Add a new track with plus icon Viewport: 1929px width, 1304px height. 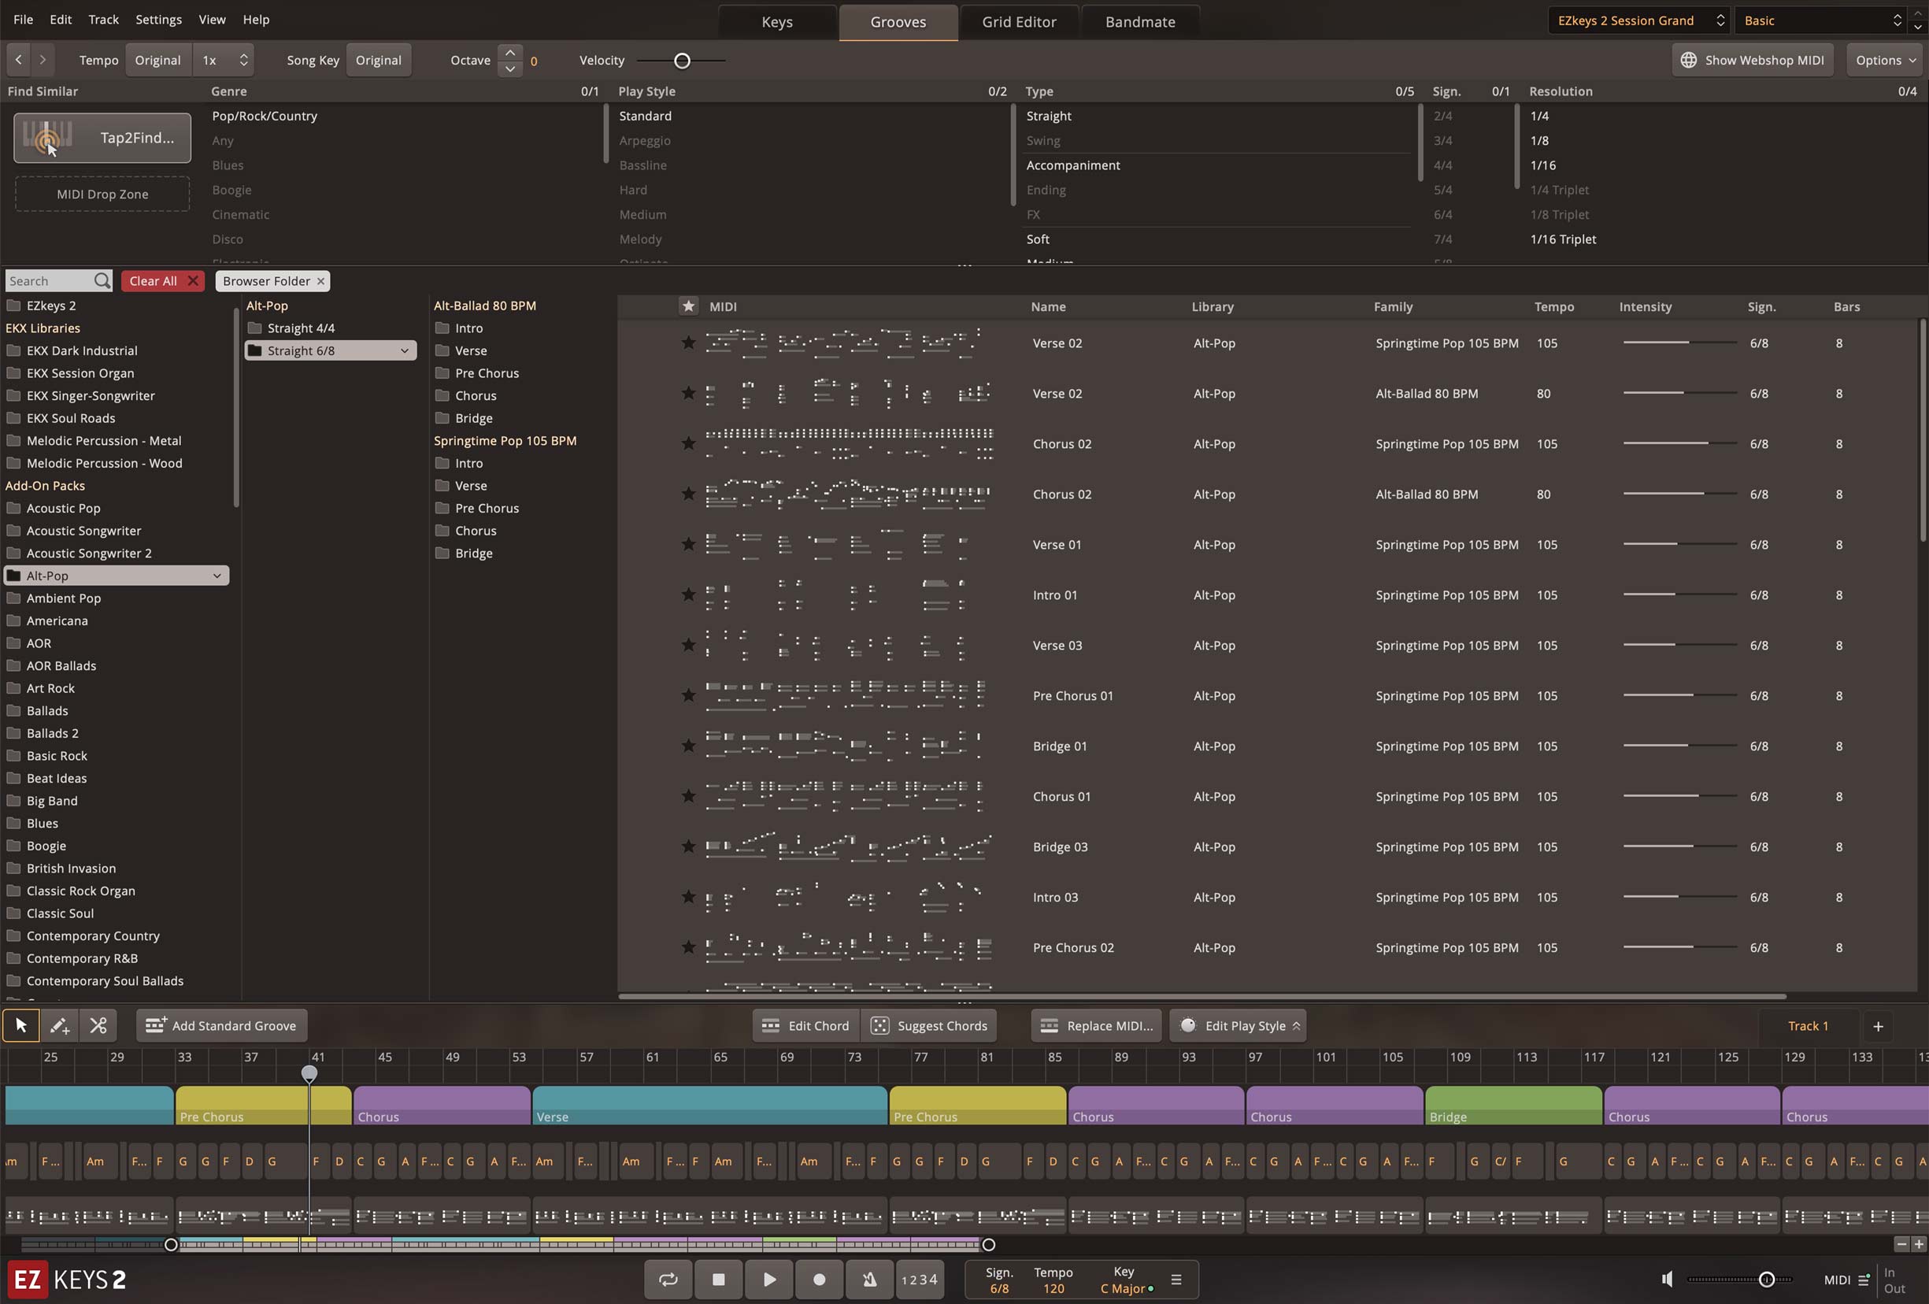[1878, 1026]
